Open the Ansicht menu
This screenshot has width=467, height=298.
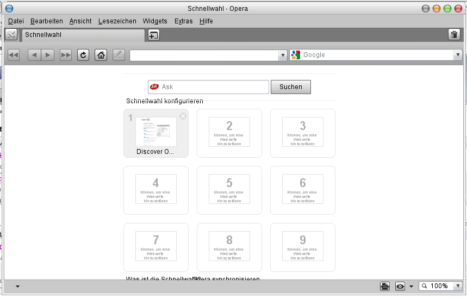(80, 21)
